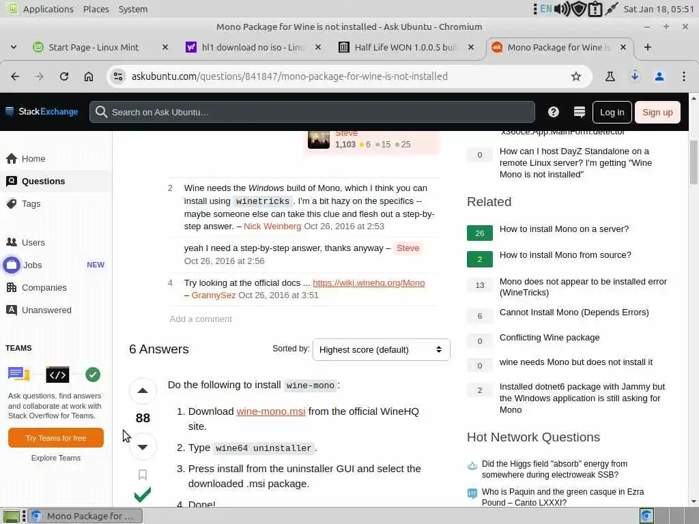Screen dimensions: 699x524
Task: Open Conflicting Wine package question
Action: coord(550,338)
